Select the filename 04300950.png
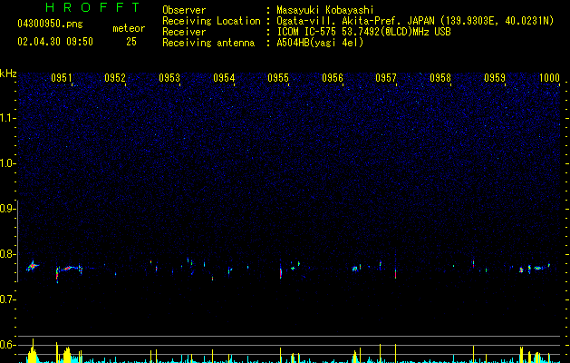570x363 pixels. 50,25
